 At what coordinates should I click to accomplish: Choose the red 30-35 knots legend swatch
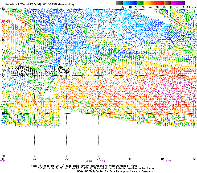pos(161,3)
